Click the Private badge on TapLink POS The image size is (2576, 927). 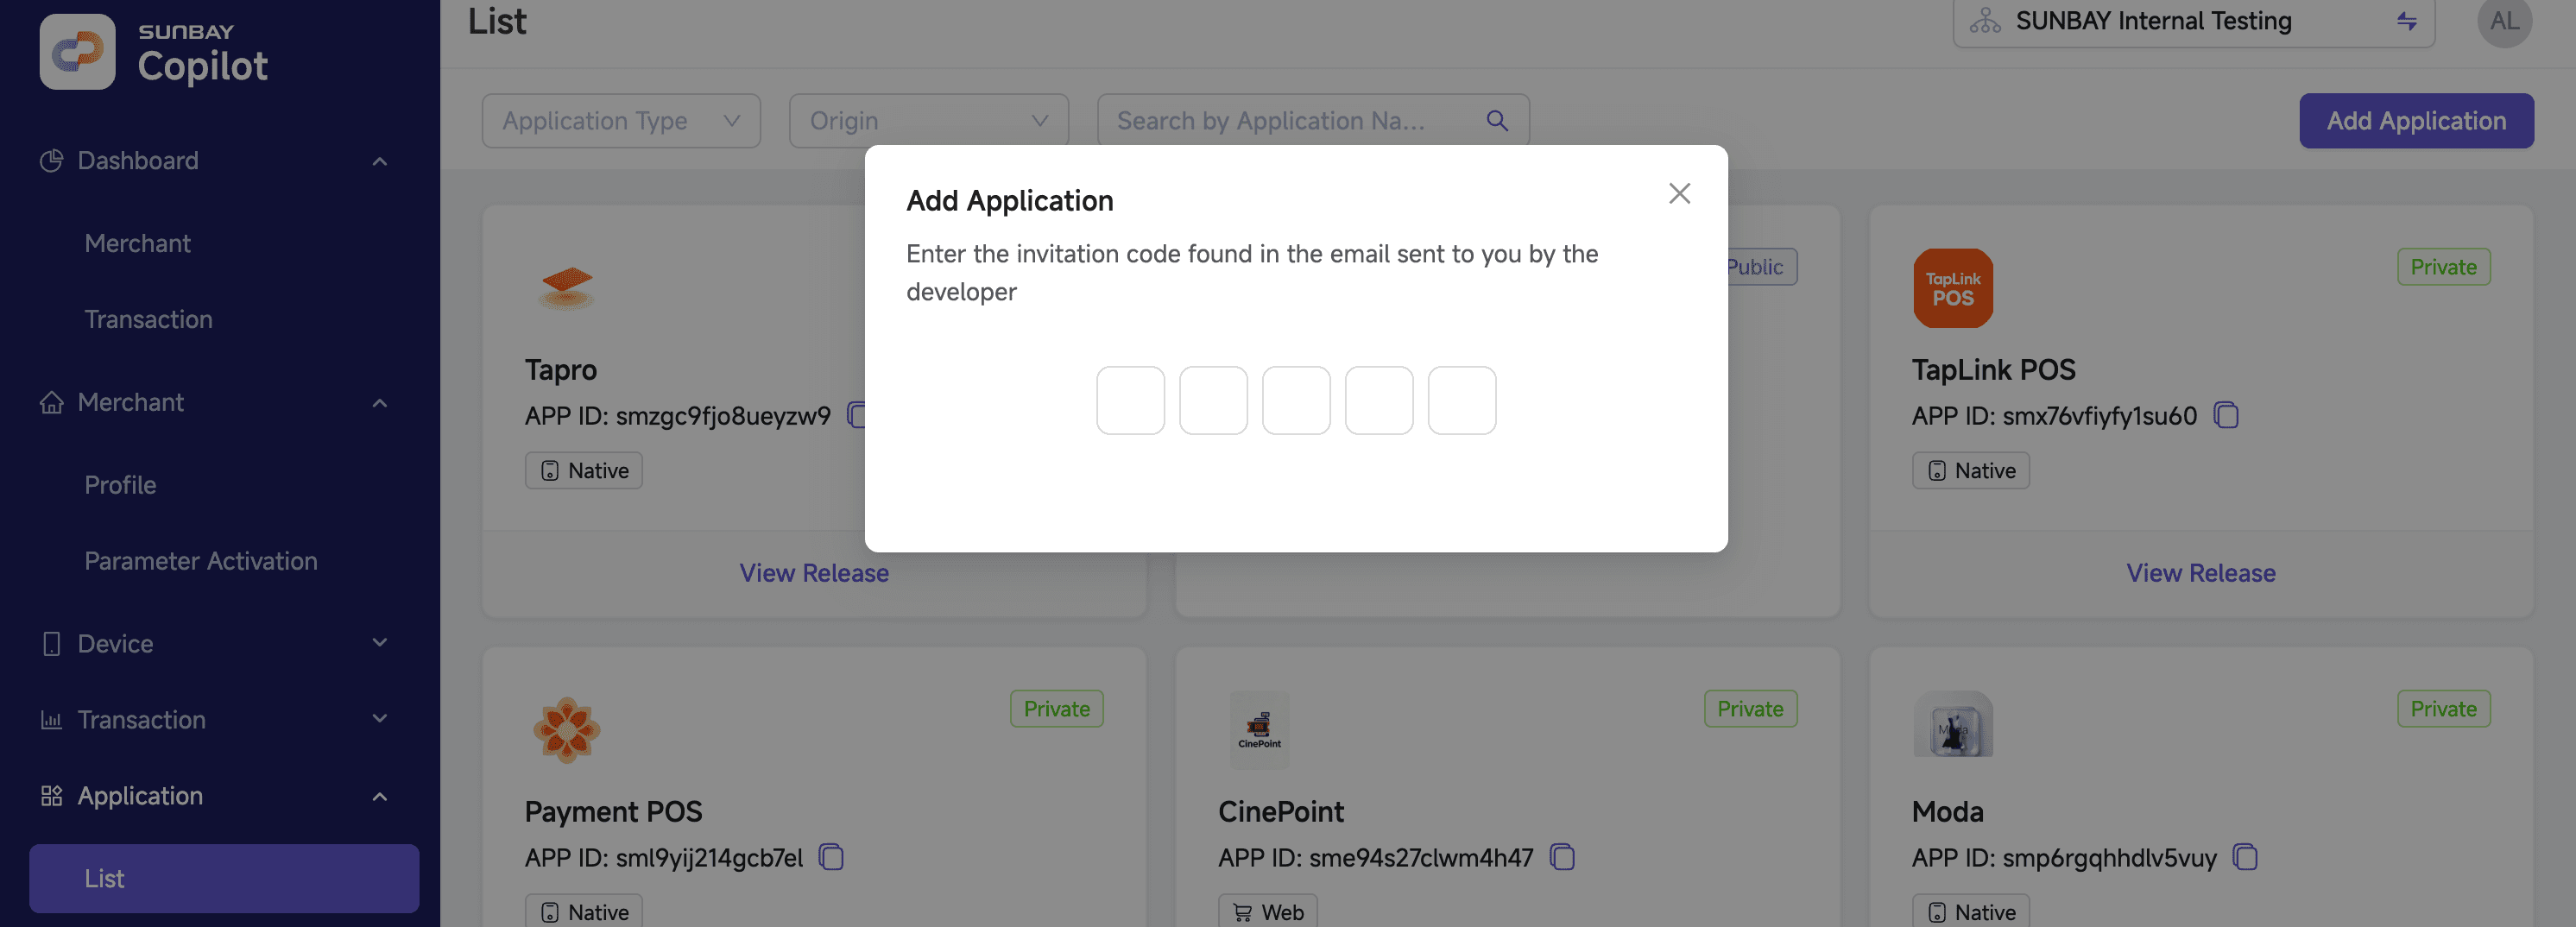pyautogui.click(x=2443, y=267)
